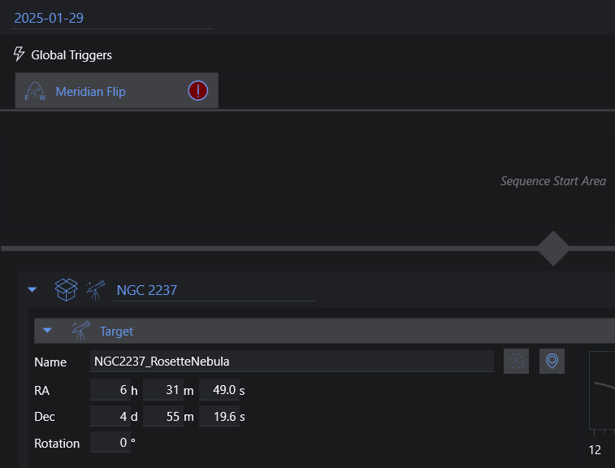This screenshot has height=468, width=615.
Task: Click the location pin coordinates button
Action: 552,361
